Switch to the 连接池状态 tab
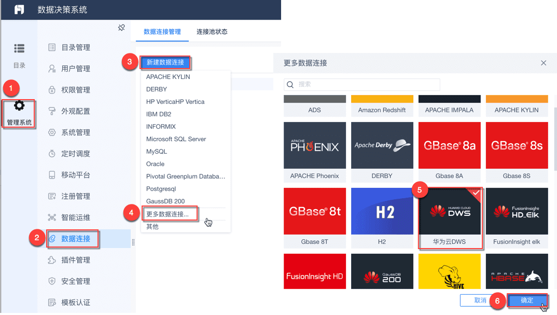 point(212,32)
